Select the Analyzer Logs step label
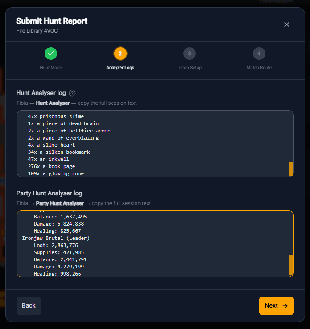The image size is (310, 329). pyautogui.click(x=120, y=68)
